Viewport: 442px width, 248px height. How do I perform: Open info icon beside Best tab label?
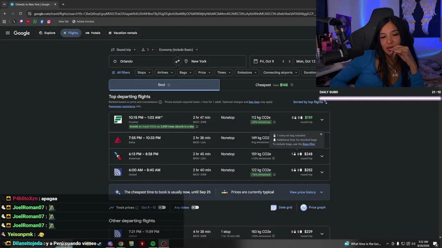click(169, 85)
